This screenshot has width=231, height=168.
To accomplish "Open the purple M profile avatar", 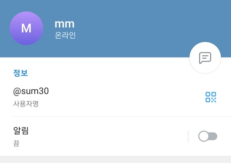I will point(26,28).
